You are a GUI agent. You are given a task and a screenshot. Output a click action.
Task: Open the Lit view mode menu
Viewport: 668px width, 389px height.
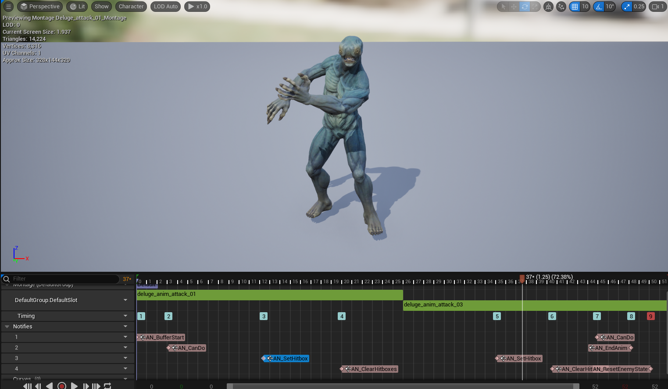(x=77, y=7)
